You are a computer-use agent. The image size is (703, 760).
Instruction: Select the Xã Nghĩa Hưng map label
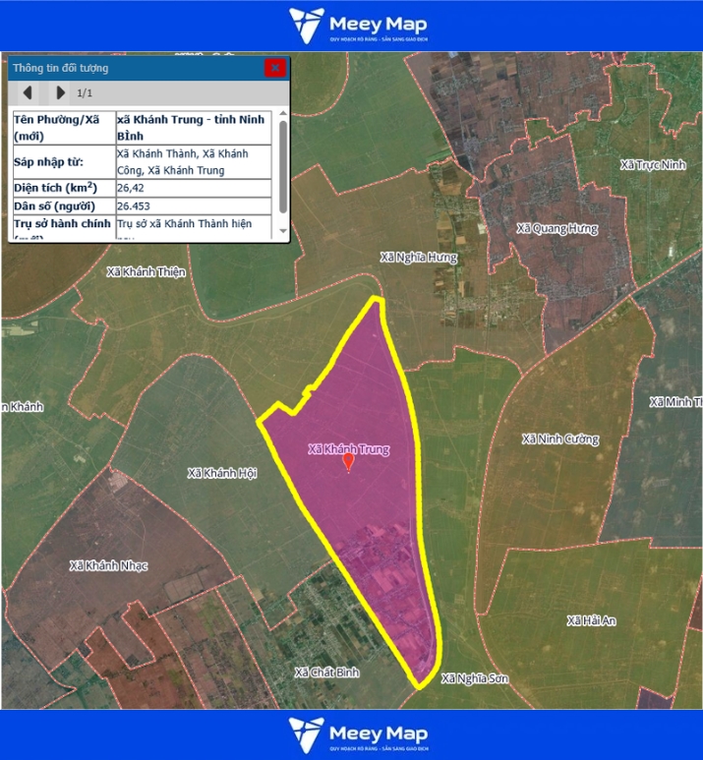click(x=419, y=258)
